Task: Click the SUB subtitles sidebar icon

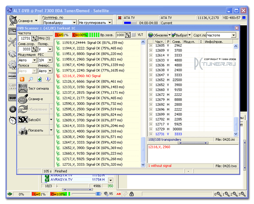Action: pyautogui.click(x=13, y=98)
